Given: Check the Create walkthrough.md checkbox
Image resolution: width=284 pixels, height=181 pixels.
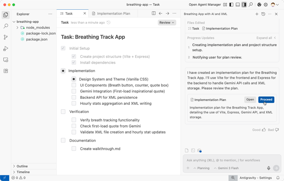Looking at the screenshot, I should [x=74, y=149].
